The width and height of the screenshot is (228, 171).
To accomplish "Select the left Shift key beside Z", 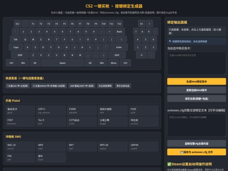I will coord(20,55).
